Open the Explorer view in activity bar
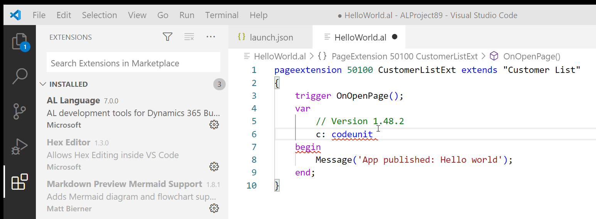 pyautogui.click(x=20, y=42)
